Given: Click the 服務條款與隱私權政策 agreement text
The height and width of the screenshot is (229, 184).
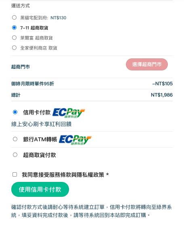Looking at the screenshot, I should [77, 175].
